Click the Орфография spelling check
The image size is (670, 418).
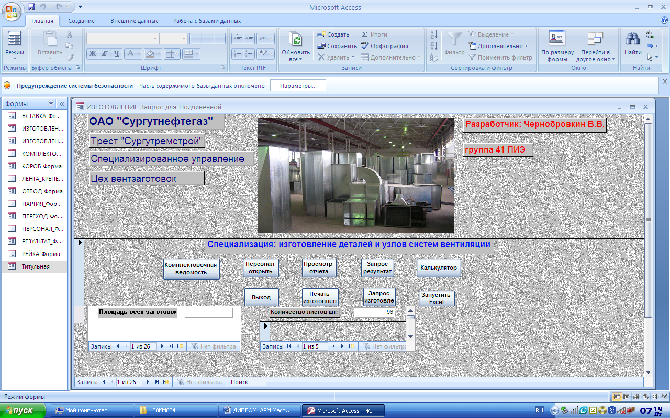tap(385, 46)
